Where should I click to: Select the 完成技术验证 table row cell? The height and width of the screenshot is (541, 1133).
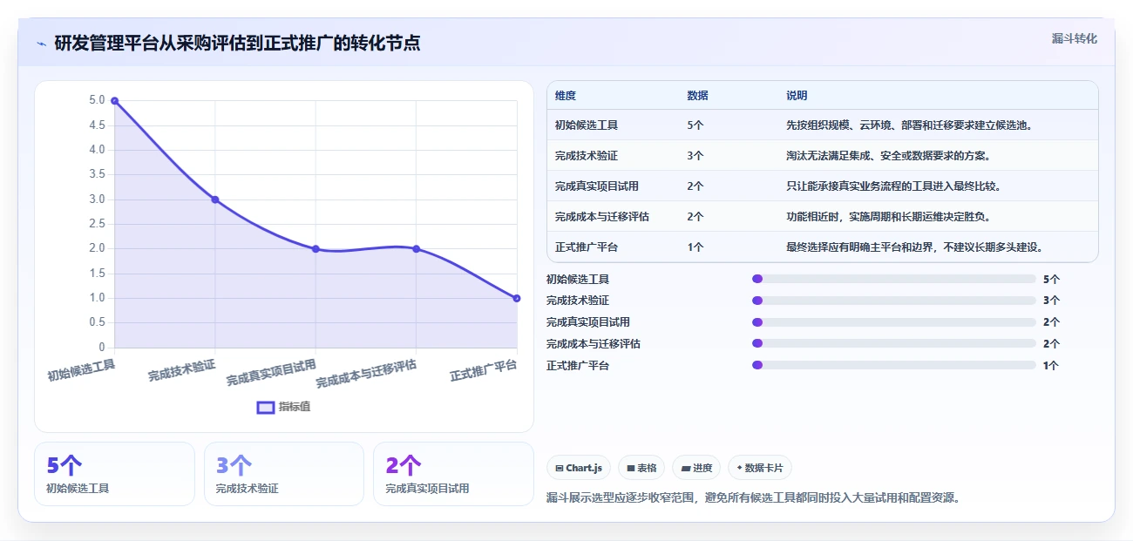587,156
